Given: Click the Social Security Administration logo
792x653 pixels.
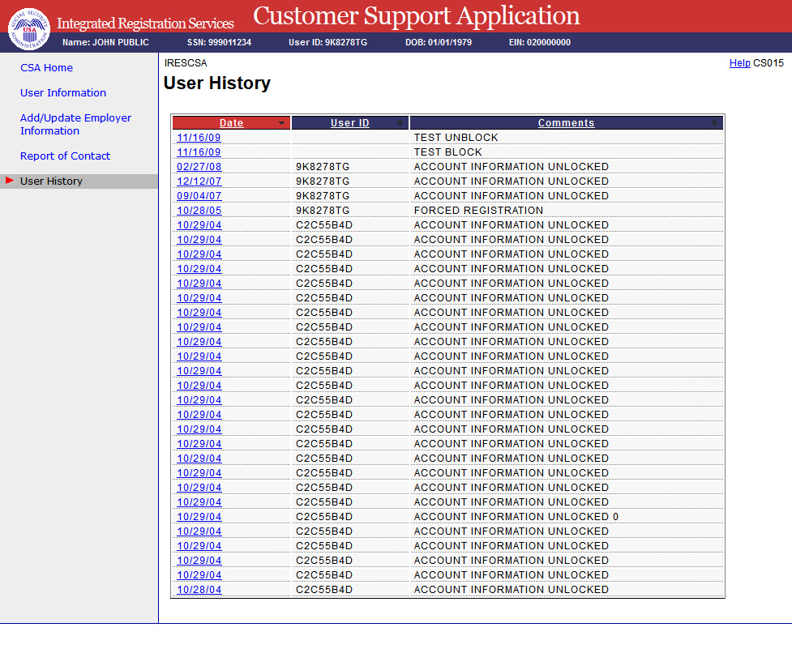Looking at the screenshot, I should pos(28,27).
